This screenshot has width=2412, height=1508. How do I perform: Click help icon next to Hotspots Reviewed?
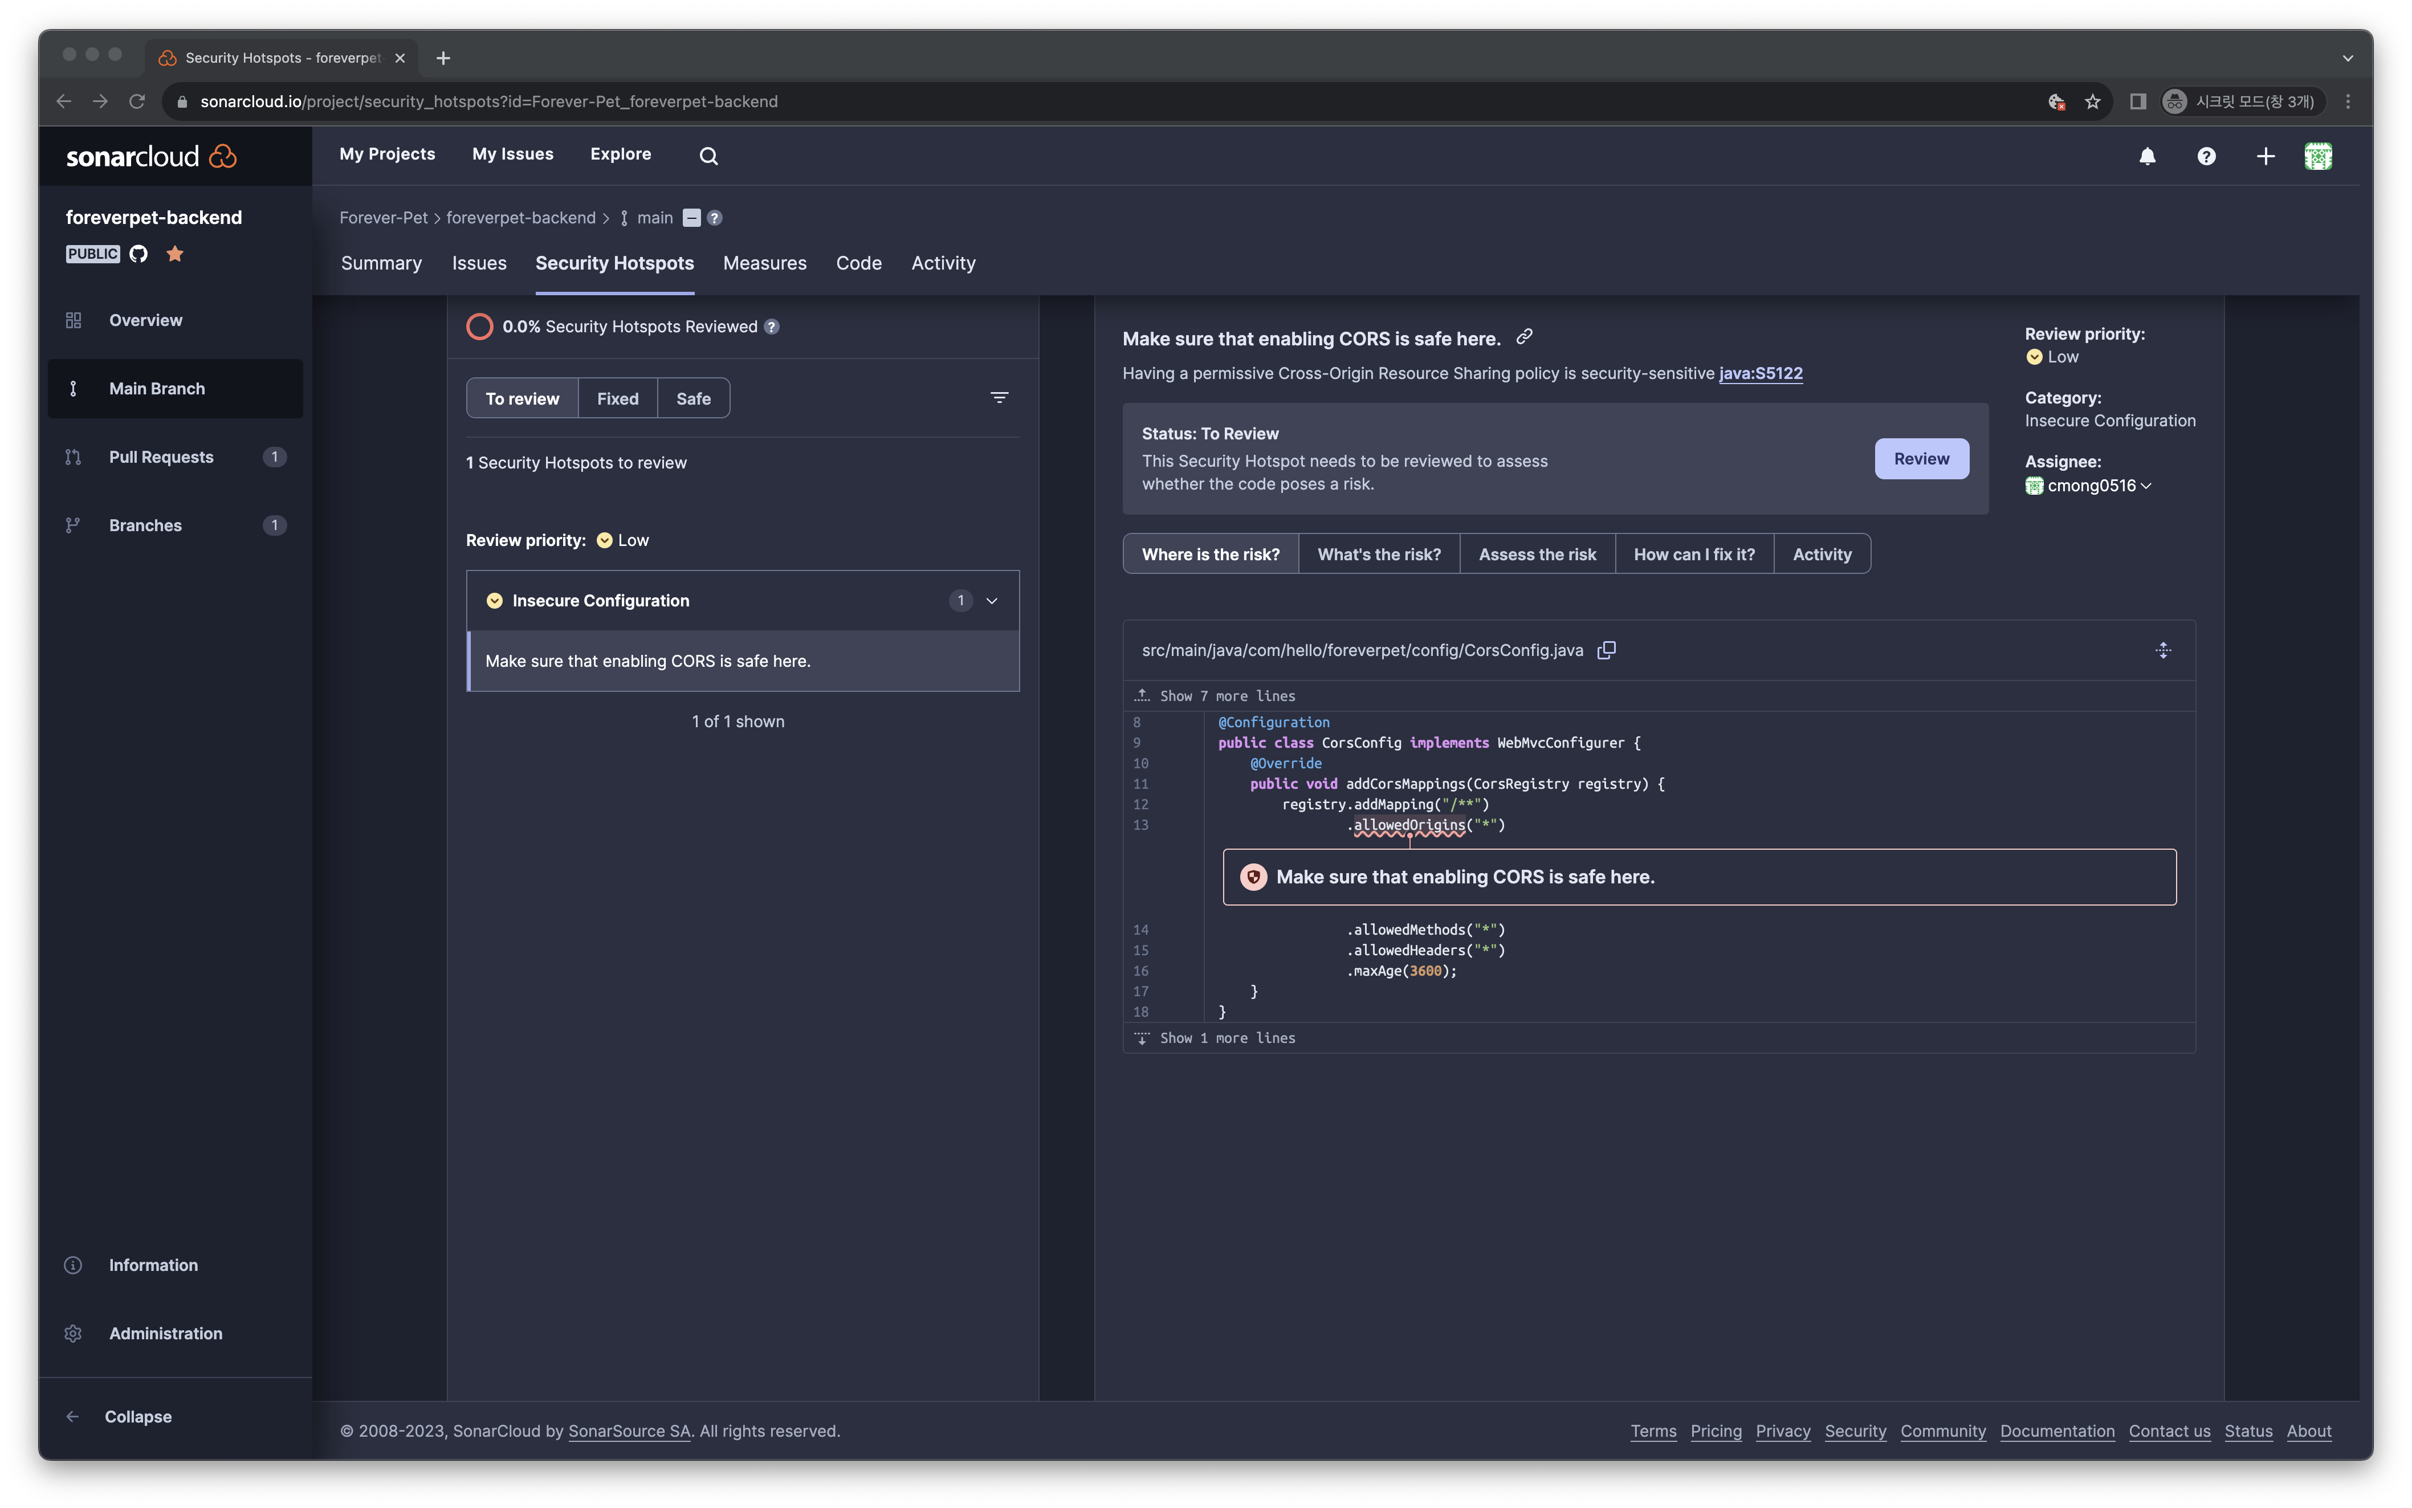772,327
